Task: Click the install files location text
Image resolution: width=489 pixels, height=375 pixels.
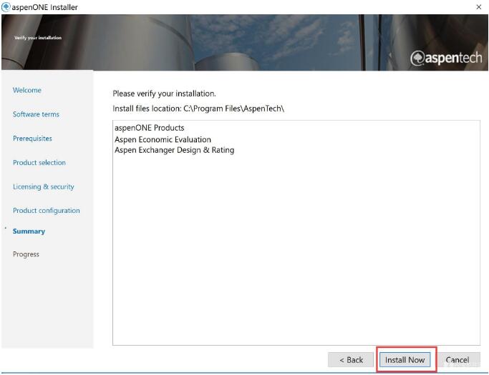Action: click(198, 109)
